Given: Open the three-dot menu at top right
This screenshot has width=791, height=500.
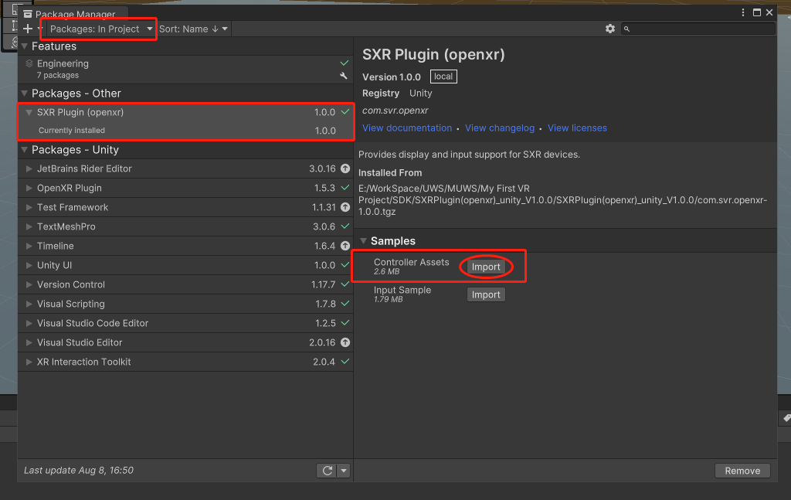Looking at the screenshot, I should click(x=742, y=12).
